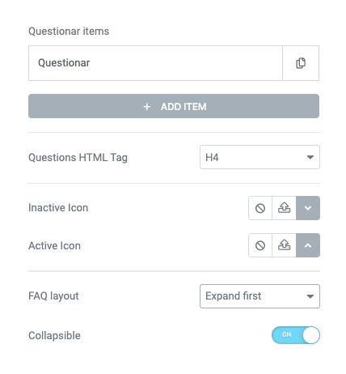
Task: Click the plus icon in Add Item
Action: pos(147,107)
